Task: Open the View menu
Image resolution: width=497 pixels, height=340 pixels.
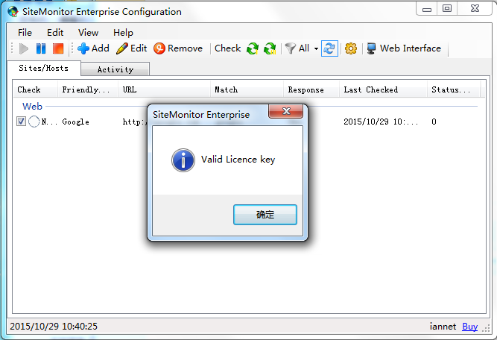Action: coord(88,33)
